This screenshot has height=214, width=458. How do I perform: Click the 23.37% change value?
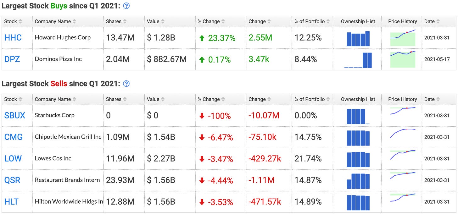point(222,38)
